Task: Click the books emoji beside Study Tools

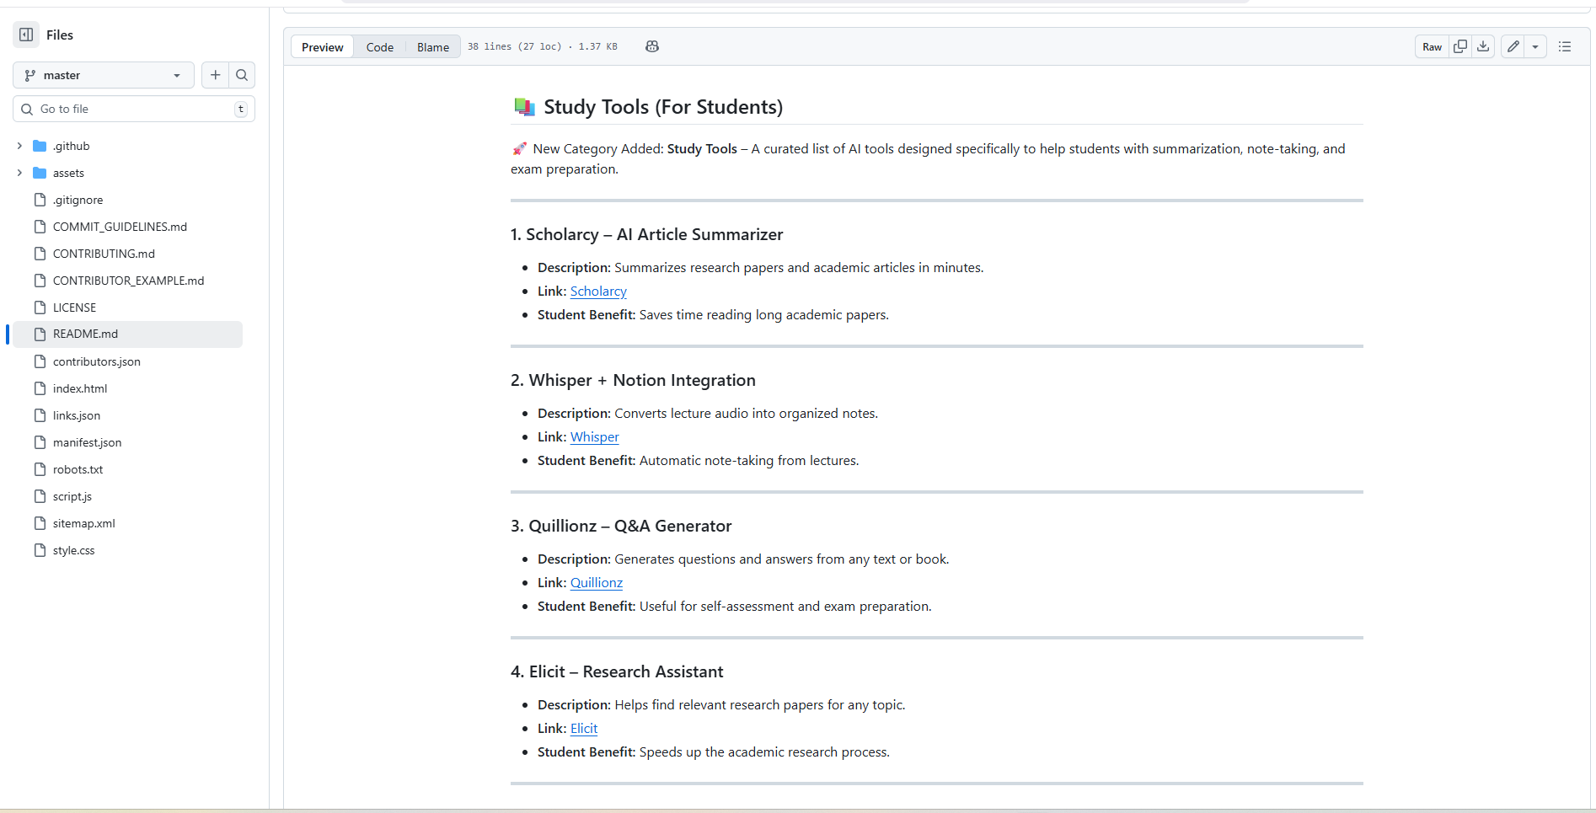Action: [524, 107]
